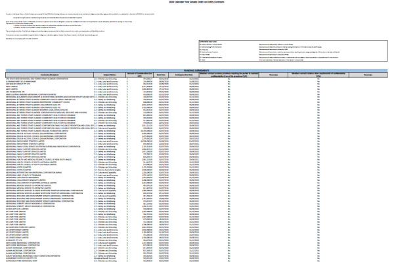Click the 'ALBURY WODONGA ABORIGINAL HEALTH SERVICE INCORPORATED' row
The image size is (394, 262).
click(x=196, y=255)
